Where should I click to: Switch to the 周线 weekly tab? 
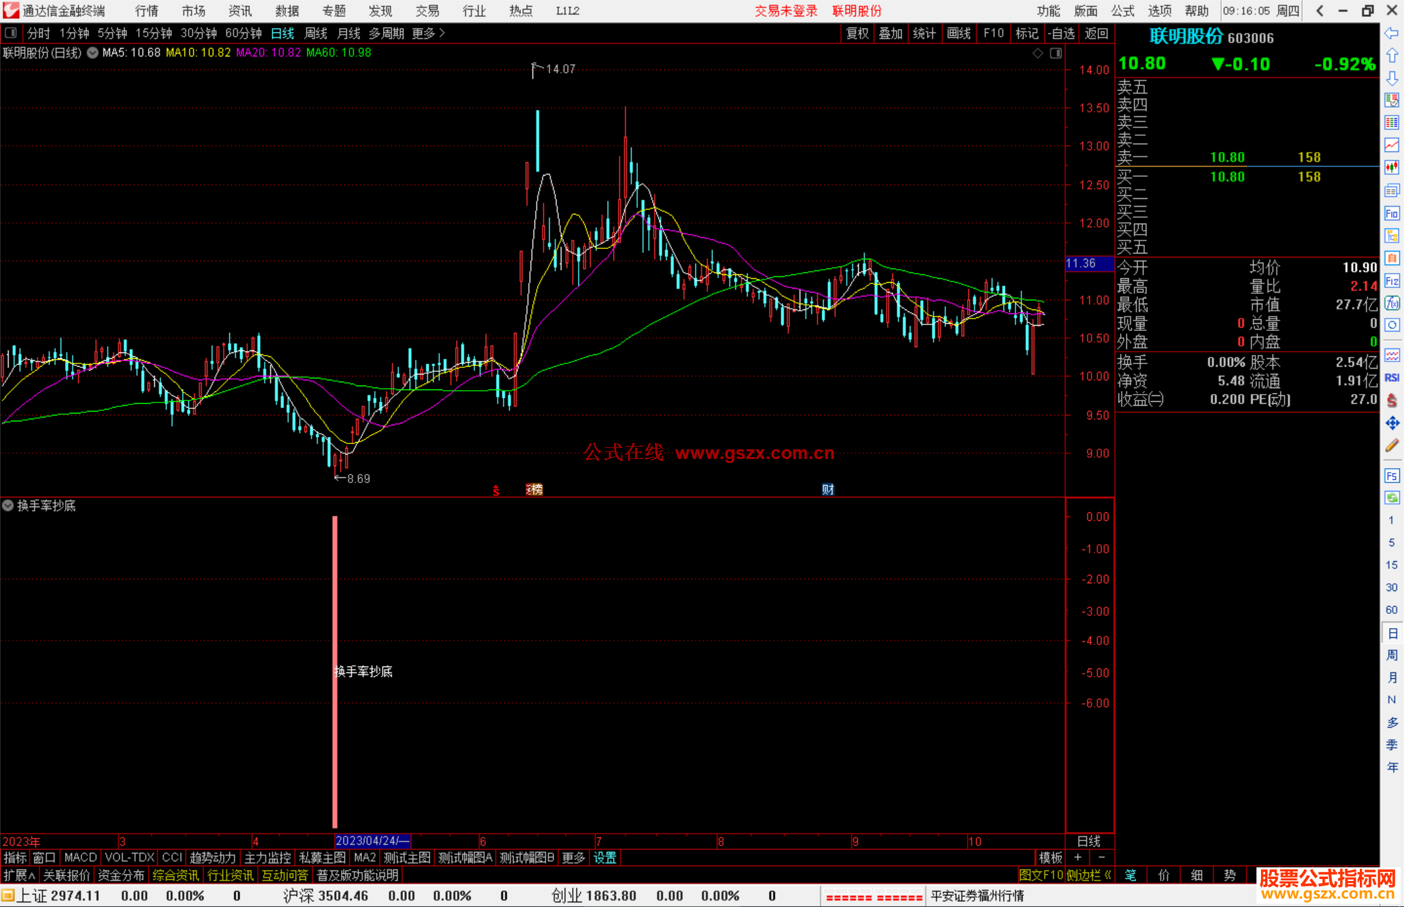pos(316,33)
